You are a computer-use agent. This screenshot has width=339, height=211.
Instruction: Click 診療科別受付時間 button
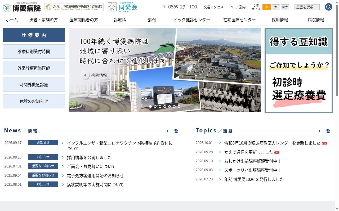click(x=34, y=51)
